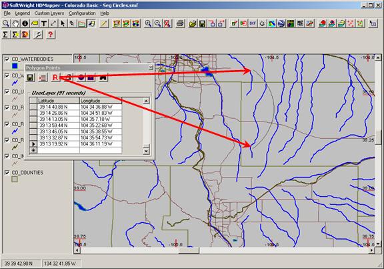Image resolution: width=384 pixels, height=269 pixels.
Task: Open the Custom Layers menu
Action: (49, 13)
